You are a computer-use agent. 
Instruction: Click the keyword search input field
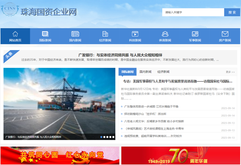pos(193,12)
